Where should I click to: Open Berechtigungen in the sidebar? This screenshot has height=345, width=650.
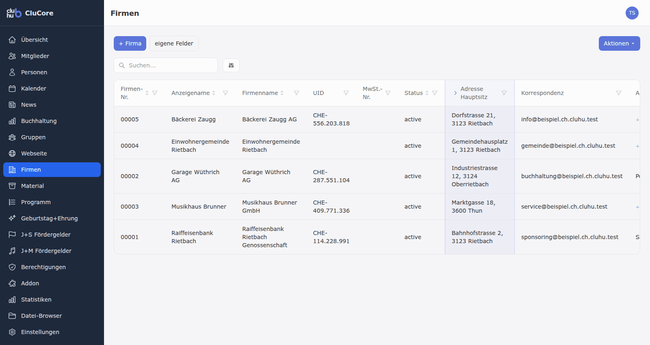click(52, 267)
